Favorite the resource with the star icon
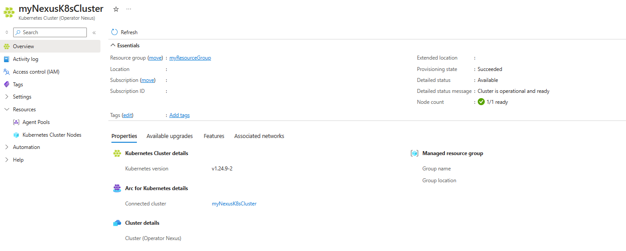The image size is (626, 251). (x=116, y=9)
